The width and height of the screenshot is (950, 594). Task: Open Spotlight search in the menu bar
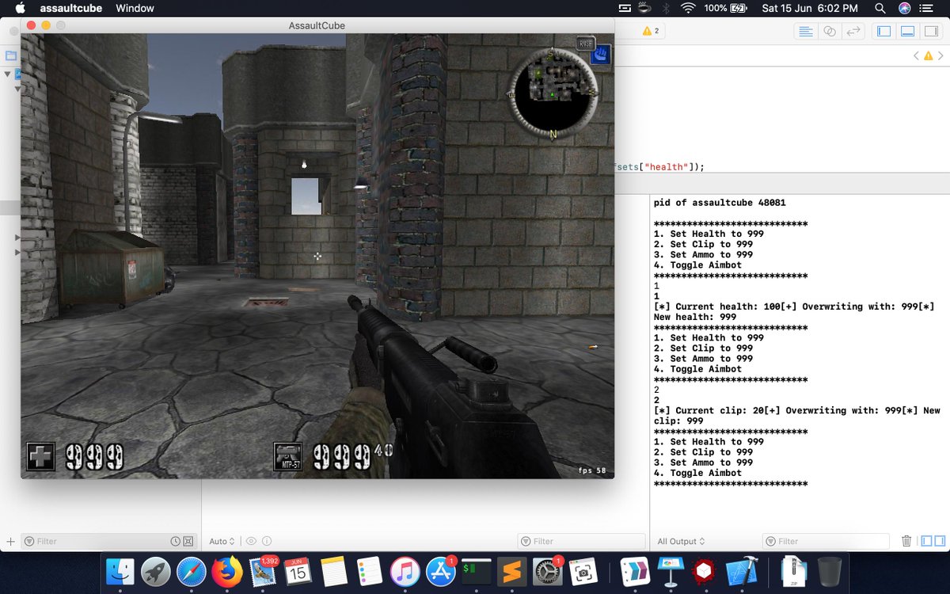pos(880,8)
